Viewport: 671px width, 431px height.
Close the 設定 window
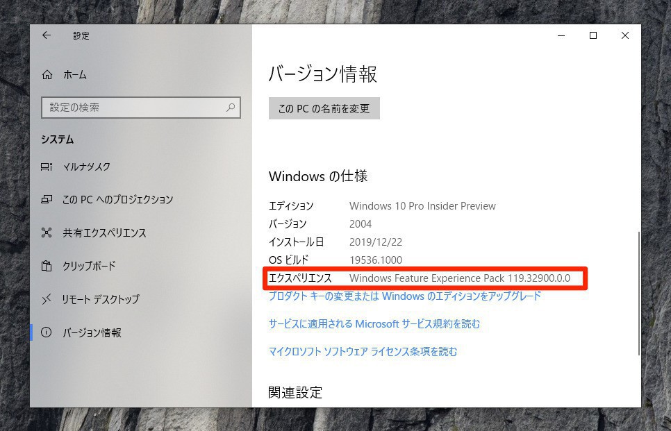pyautogui.click(x=624, y=35)
